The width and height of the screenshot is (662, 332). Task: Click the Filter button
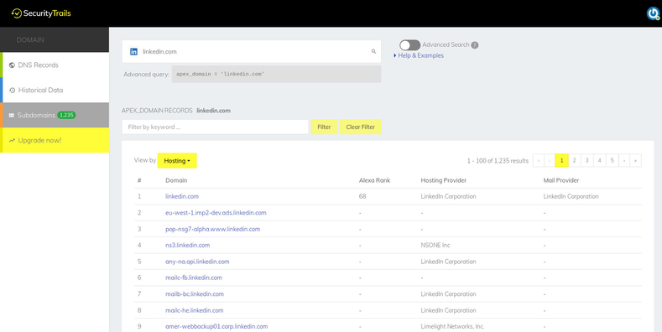[324, 127]
